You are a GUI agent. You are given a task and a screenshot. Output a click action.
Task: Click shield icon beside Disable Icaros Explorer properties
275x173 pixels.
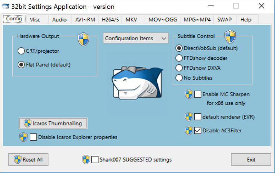23,137
